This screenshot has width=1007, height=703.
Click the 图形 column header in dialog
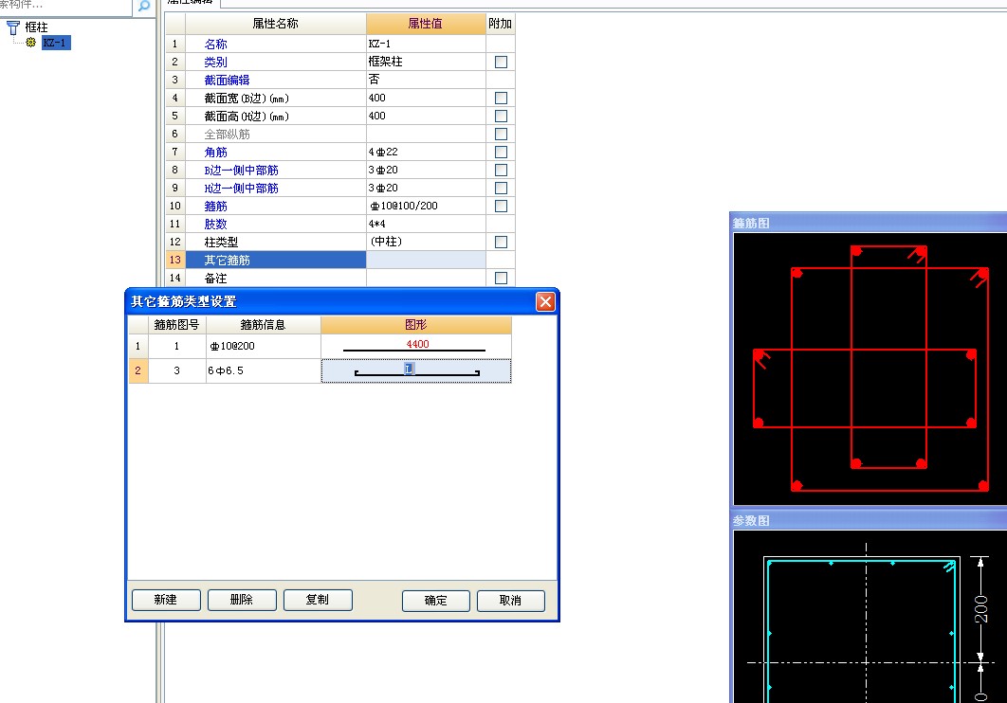416,325
